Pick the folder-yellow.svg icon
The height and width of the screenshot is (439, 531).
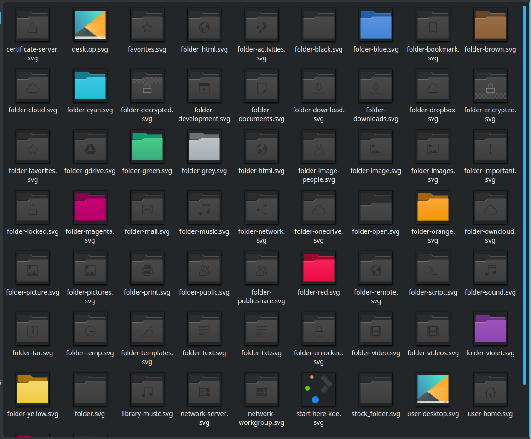coord(33,389)
